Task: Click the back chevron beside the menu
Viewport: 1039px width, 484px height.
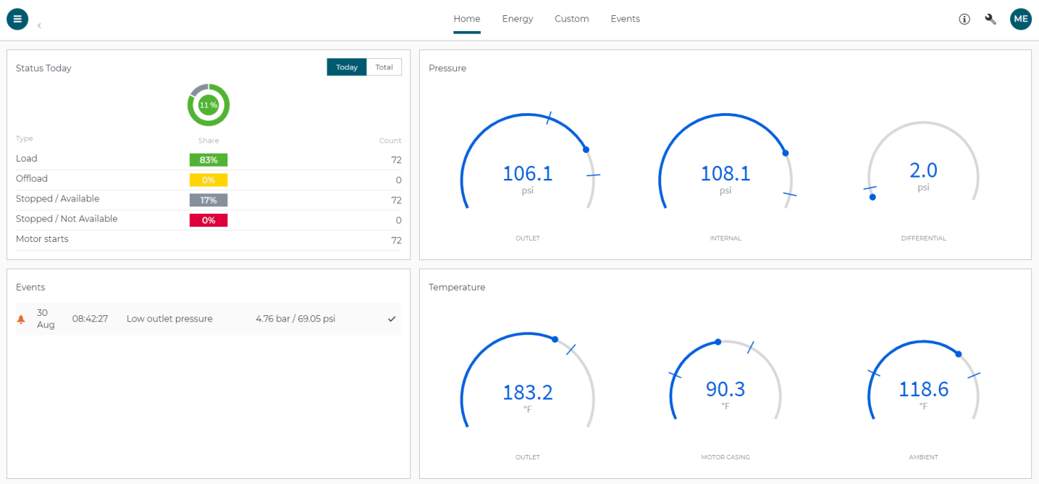Action: (x=38, y=25)
